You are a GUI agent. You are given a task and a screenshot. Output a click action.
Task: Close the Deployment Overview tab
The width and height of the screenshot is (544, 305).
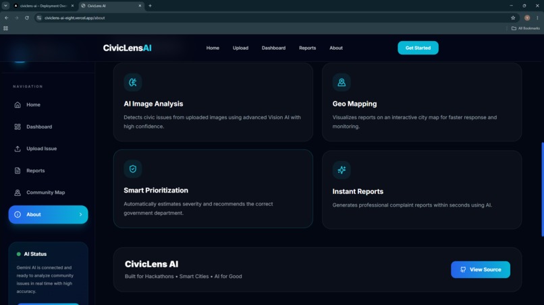(72, 6)
